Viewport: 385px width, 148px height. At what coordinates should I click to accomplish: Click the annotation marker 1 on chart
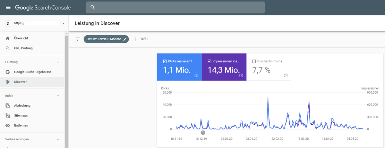pyautogui.click(x=203, y=132)
